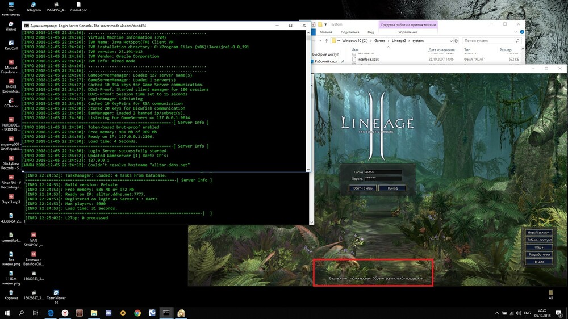Click the console window's vertical scrollbar down arrow
The image size is (568, 319).
(308, 169)
